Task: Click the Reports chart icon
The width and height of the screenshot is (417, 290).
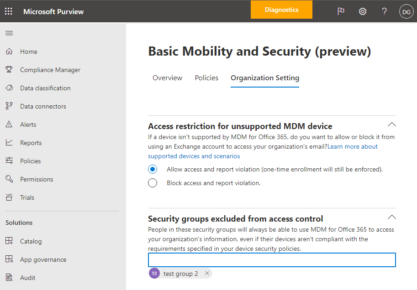Action: click(9, 143)
